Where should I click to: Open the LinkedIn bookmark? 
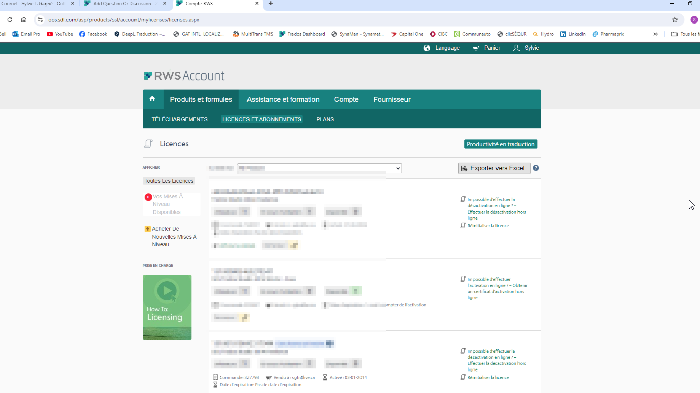pos(573,34)
